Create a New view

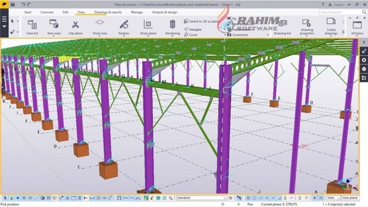pyautogui.click(x=54, y=26)
